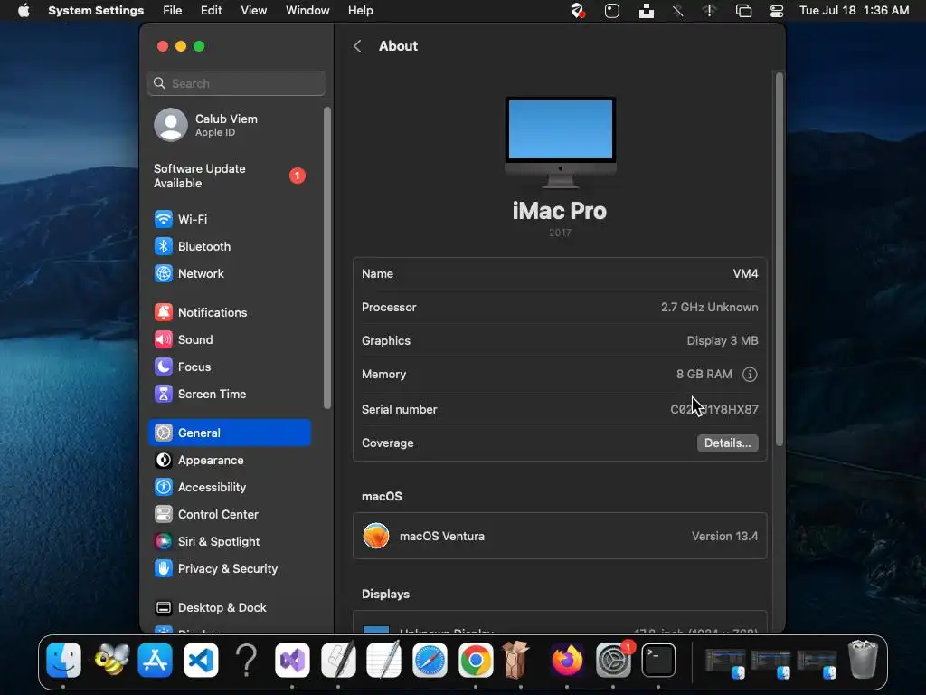Screen dimensions: 926x695
Task: Open Software Update Available notice
Action: click(229, 176)
